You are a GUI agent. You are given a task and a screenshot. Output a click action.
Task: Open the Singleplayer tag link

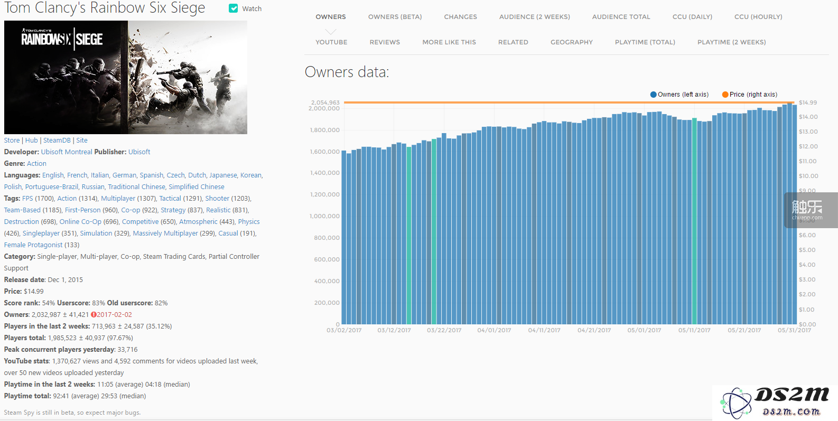41,233
